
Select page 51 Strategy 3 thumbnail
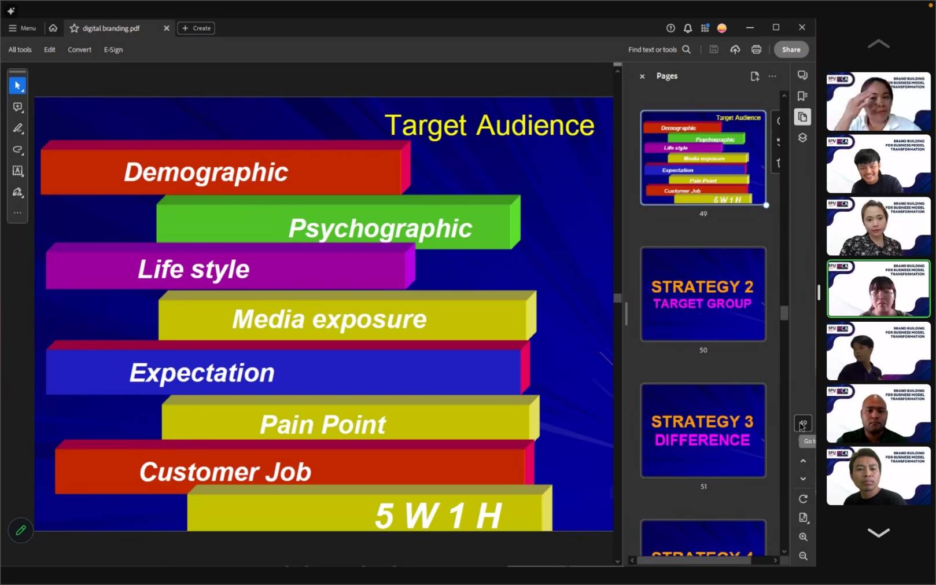tap(703, 431)
